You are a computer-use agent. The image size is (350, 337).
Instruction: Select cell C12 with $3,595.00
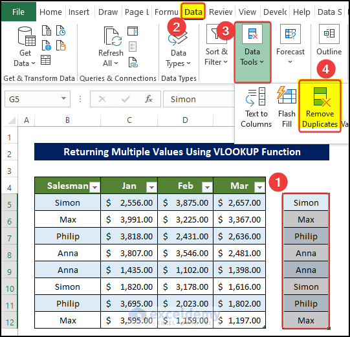pyautogui.click(x=129, y=320)
